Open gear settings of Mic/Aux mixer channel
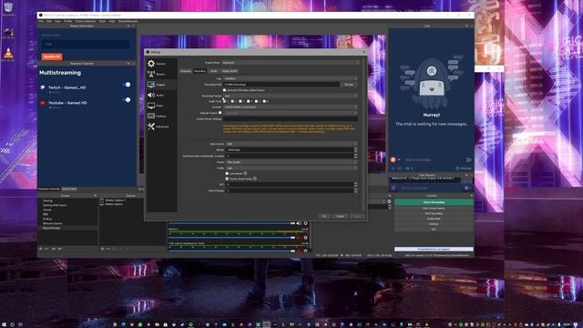 [x=306, y=237]
